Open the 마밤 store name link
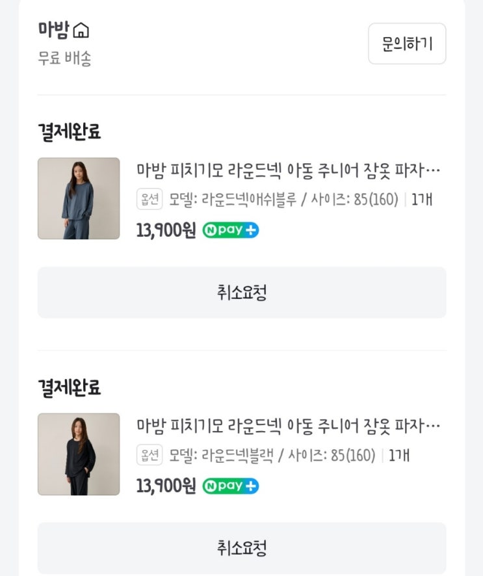The width and height of the screenshot is (483, 576). pyautogui.click(x=53, y=31)
